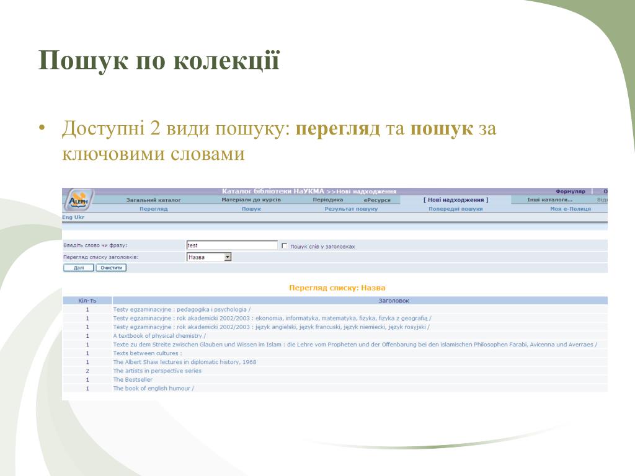This screenshot has width=635, height=476.
Task: Click the 'Каталог бібліотеки НаУКМА' title
Action: [273, 191]
